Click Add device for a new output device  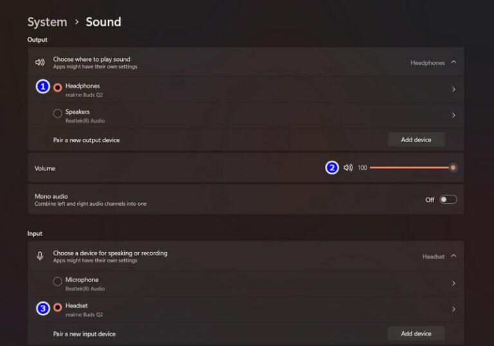(x=416, y=140)
